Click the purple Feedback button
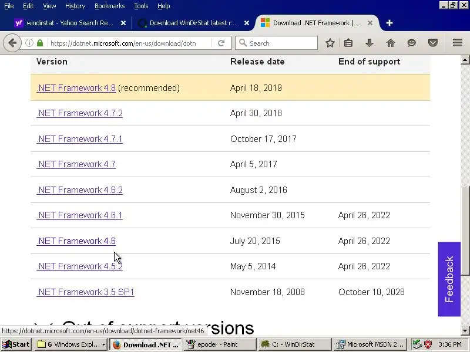This screenshot has width=470, height=352. point(449,279)
